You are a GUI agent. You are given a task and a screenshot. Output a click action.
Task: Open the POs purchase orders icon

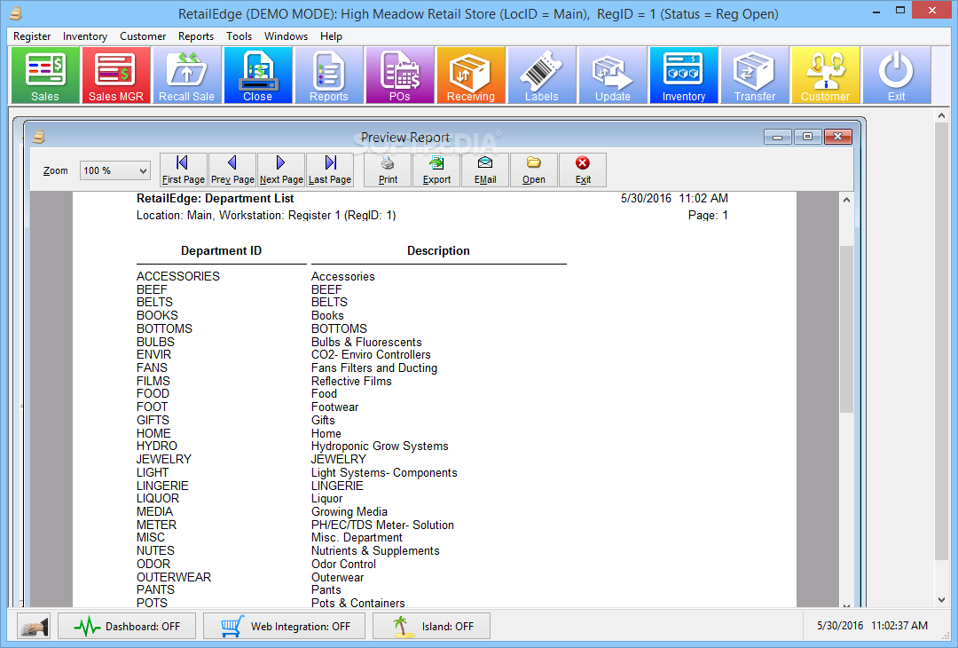tap(399, 75)
